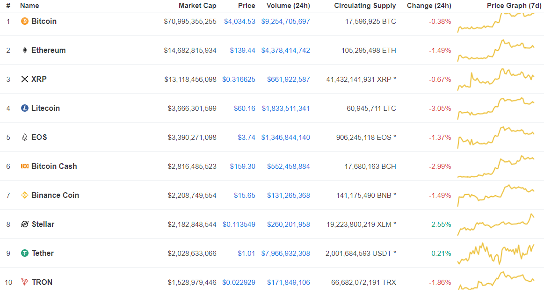This screenshot has width=544, height=290.
Task: Open Ethereum volume $4,378,414,742 link
Action: (285, 51)
